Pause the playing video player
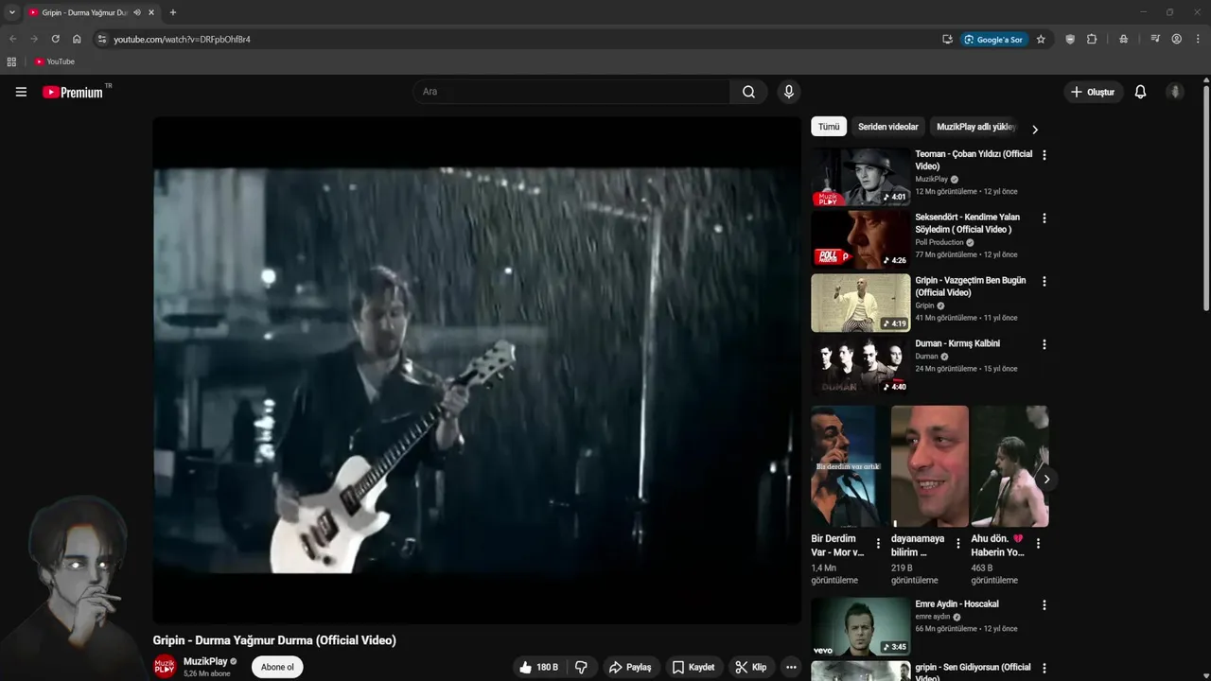Viewport: 1211px width, 681px height. (x=477, y=370)
